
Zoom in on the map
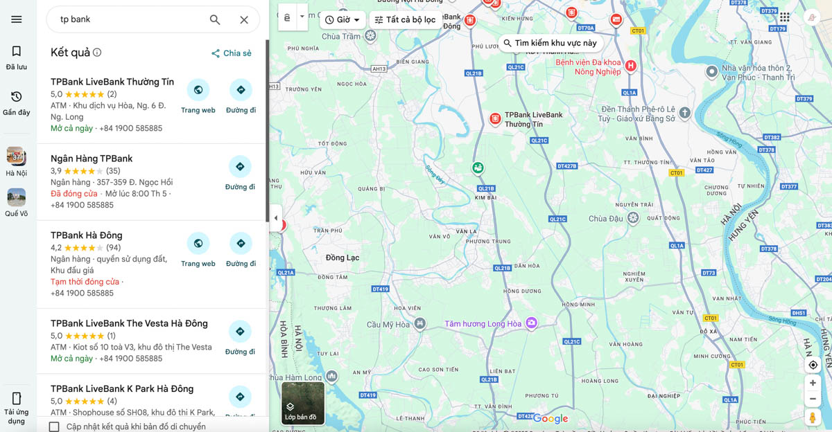(x=813, y=383)
